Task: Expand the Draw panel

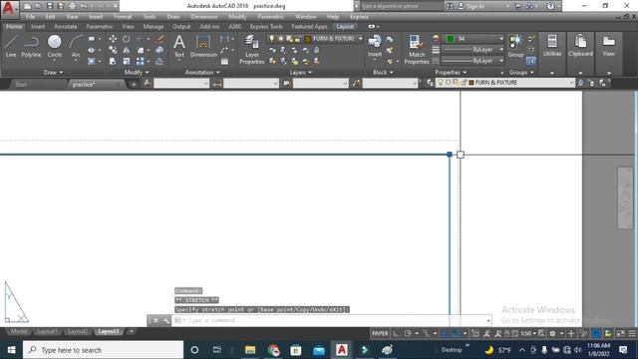Action: pyautogui.click(x=53, y=73)
